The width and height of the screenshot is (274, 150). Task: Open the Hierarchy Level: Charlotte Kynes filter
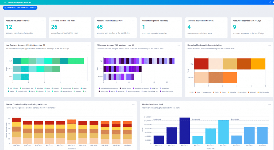(x=20, y=8)
